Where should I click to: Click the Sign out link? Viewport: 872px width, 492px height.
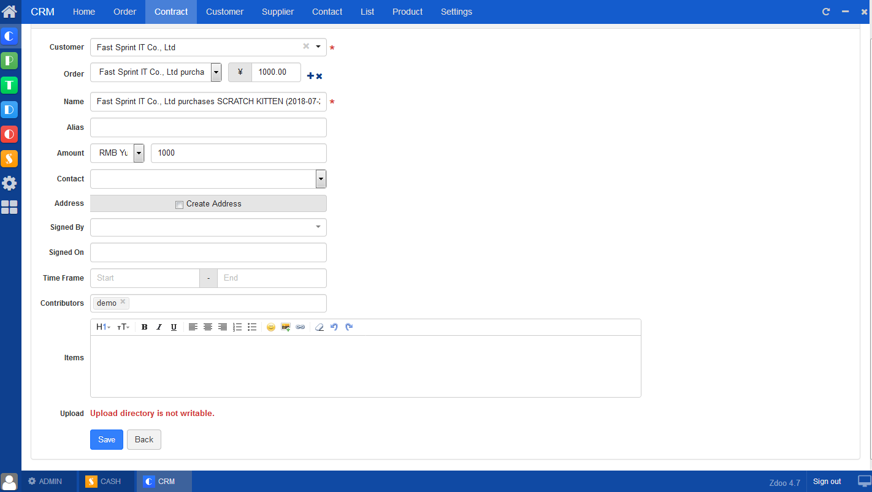pos(827,482)
